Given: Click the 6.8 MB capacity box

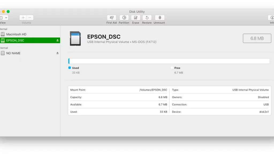Looking at the screenshot, I should (x=257, y=38).
